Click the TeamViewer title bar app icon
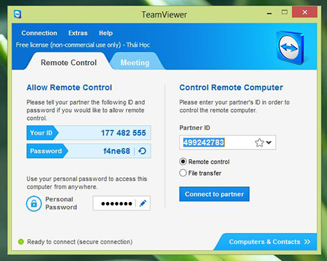327x261 pixels. coord(18,14)
